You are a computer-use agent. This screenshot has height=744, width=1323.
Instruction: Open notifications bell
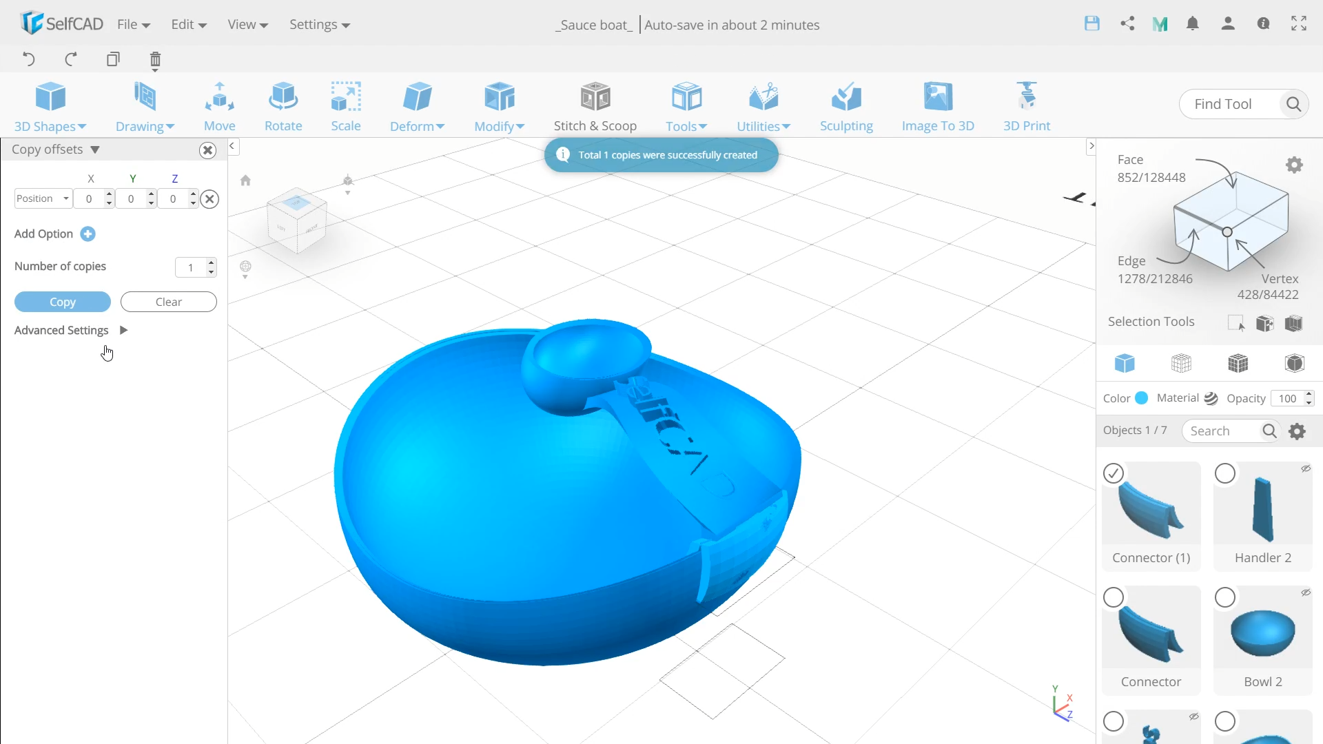pyautogui.click(x=1193, y=23)
